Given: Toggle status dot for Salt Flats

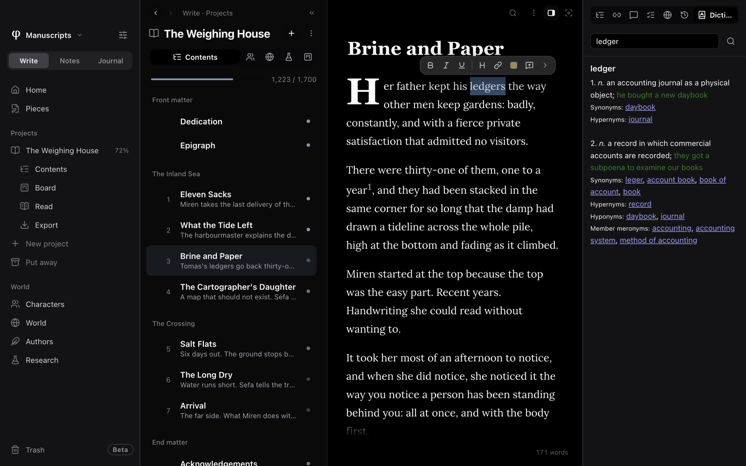Looking at the screenshot, I should click(308, 349).
